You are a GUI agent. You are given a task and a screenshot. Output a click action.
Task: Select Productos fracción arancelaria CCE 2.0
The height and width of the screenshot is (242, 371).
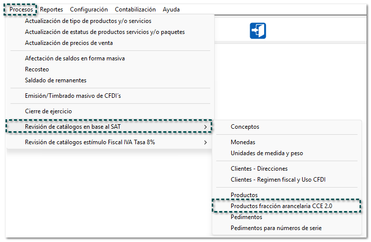tap(281, 206)
